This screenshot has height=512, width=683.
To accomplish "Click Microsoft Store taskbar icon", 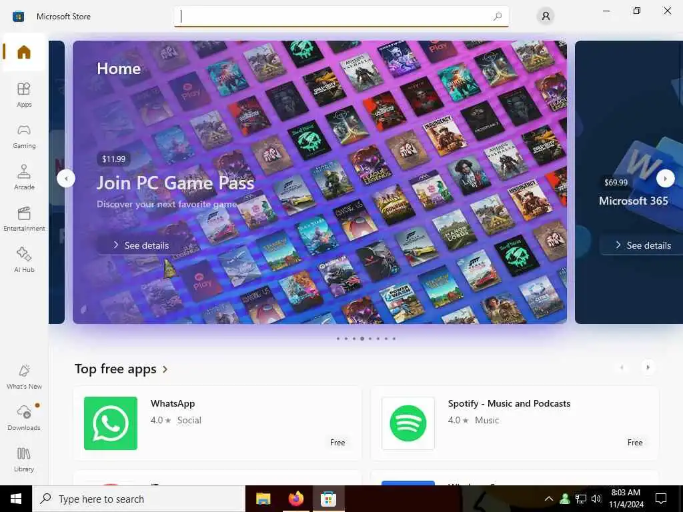I will tap(328, 499).
